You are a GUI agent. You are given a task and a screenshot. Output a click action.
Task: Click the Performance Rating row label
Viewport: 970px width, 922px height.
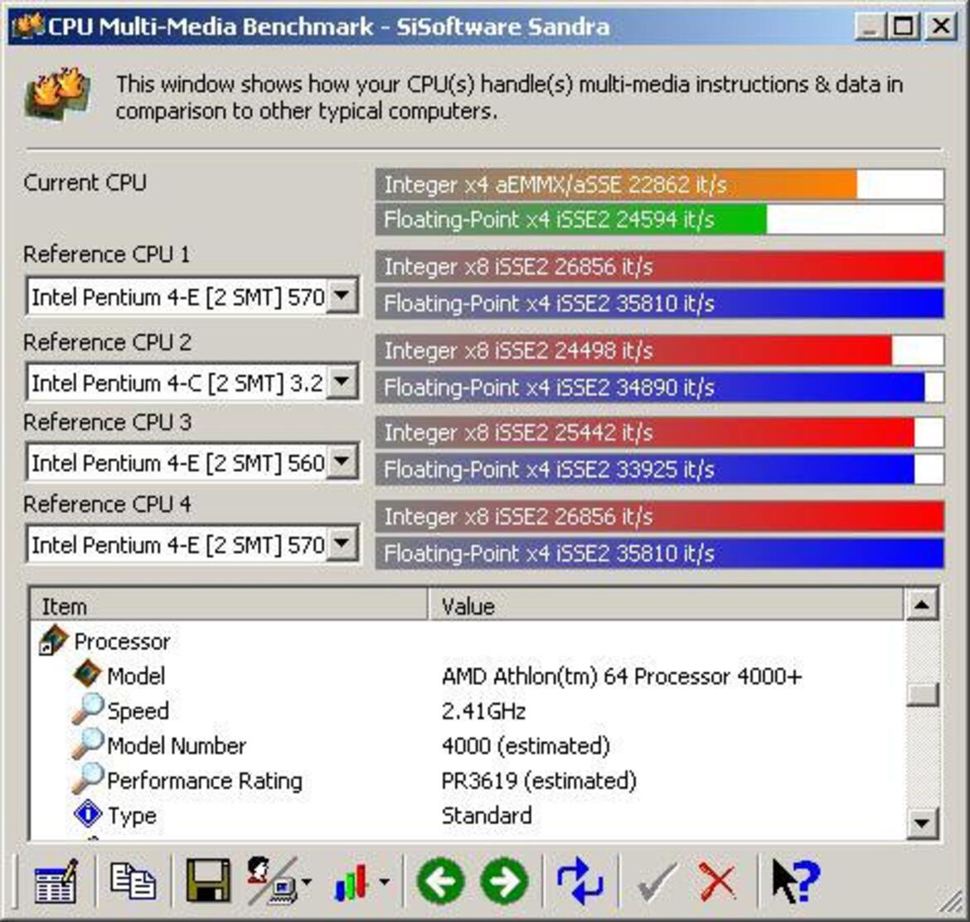(205, 780)
